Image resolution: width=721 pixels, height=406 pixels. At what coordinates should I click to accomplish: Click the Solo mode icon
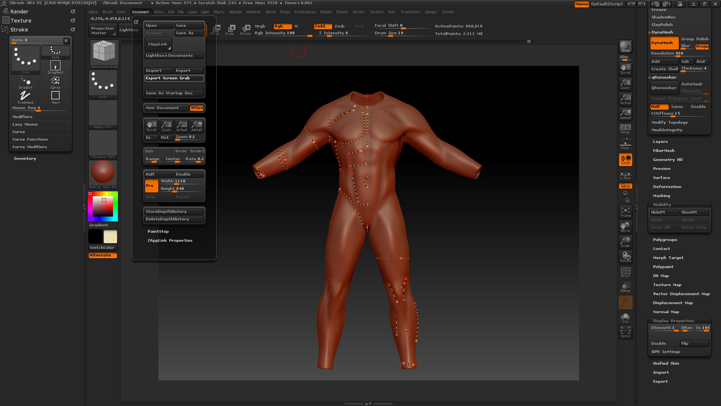625,317
